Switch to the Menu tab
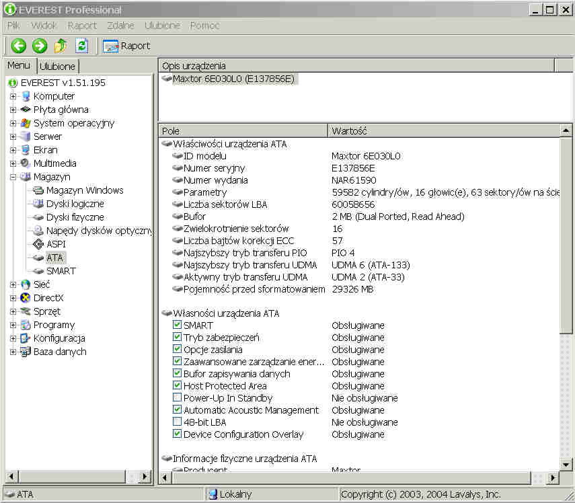This screenshot has height=503, width=575. [x=19, y=65]
